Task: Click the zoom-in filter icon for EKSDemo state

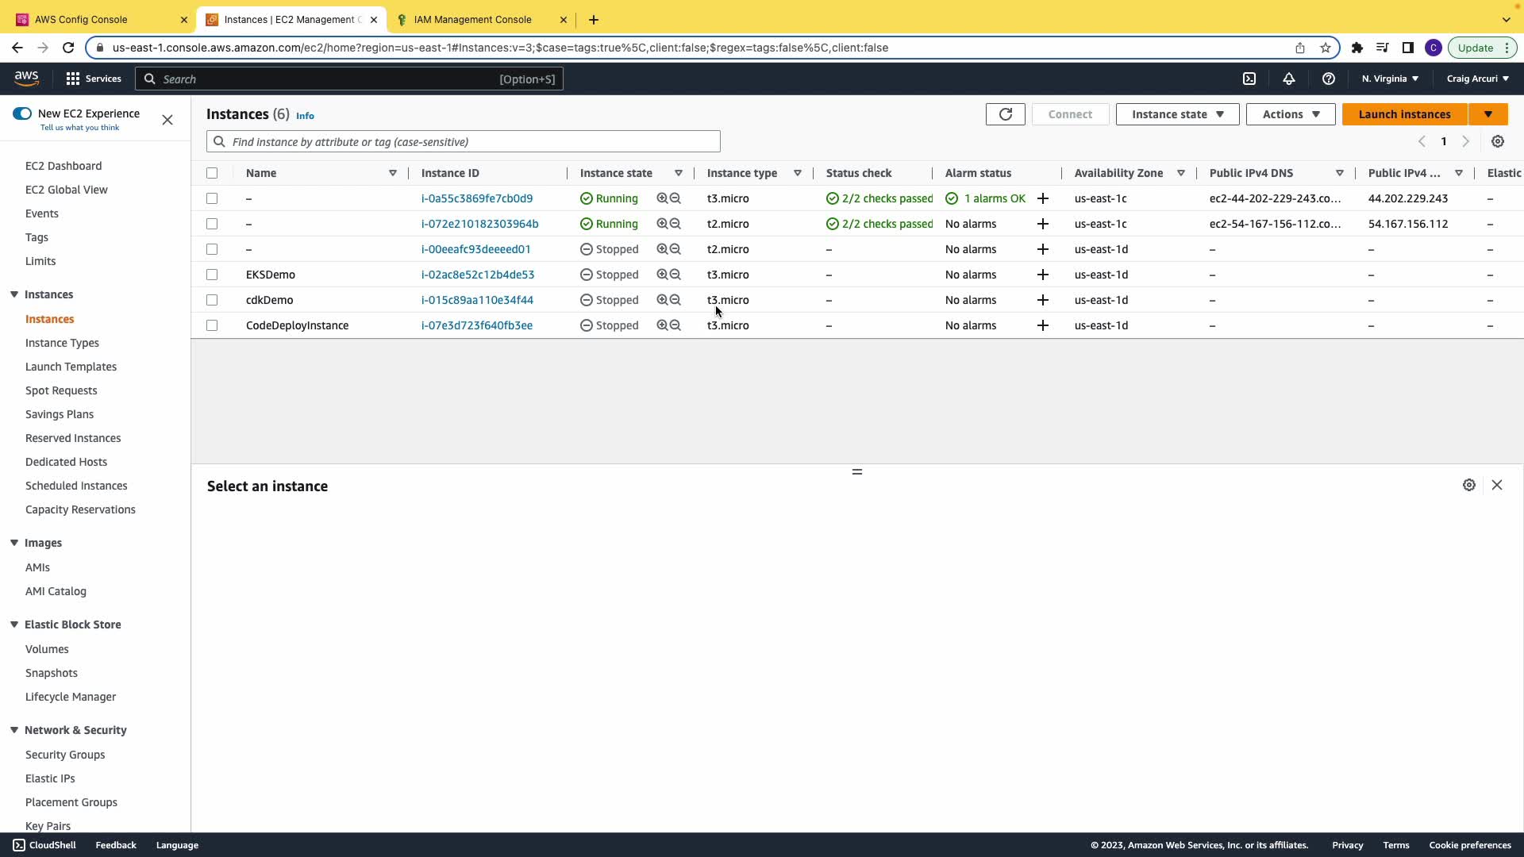Action: coord(661,275)
